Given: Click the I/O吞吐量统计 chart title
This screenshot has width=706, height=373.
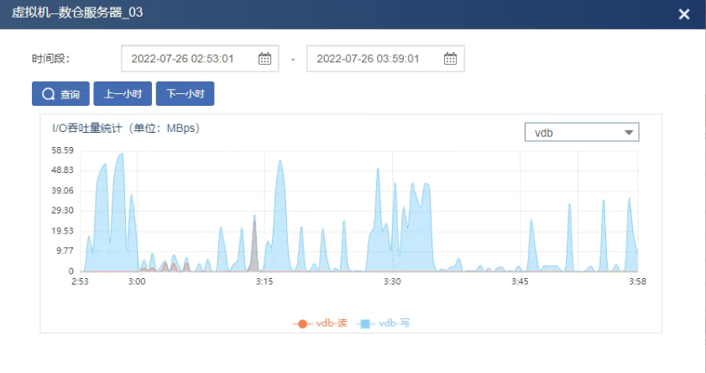Looking at the screenshot, I should (125, 129).
